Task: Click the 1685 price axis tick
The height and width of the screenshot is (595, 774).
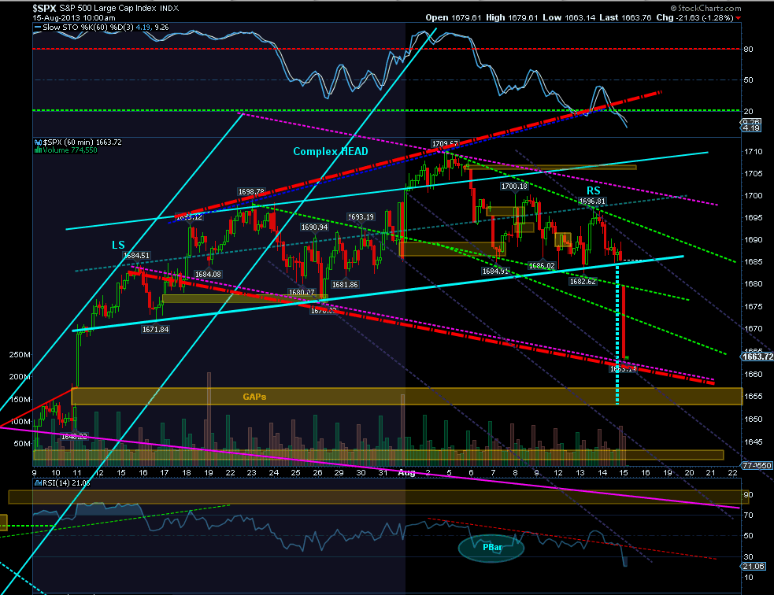Action: click(754, 262)
